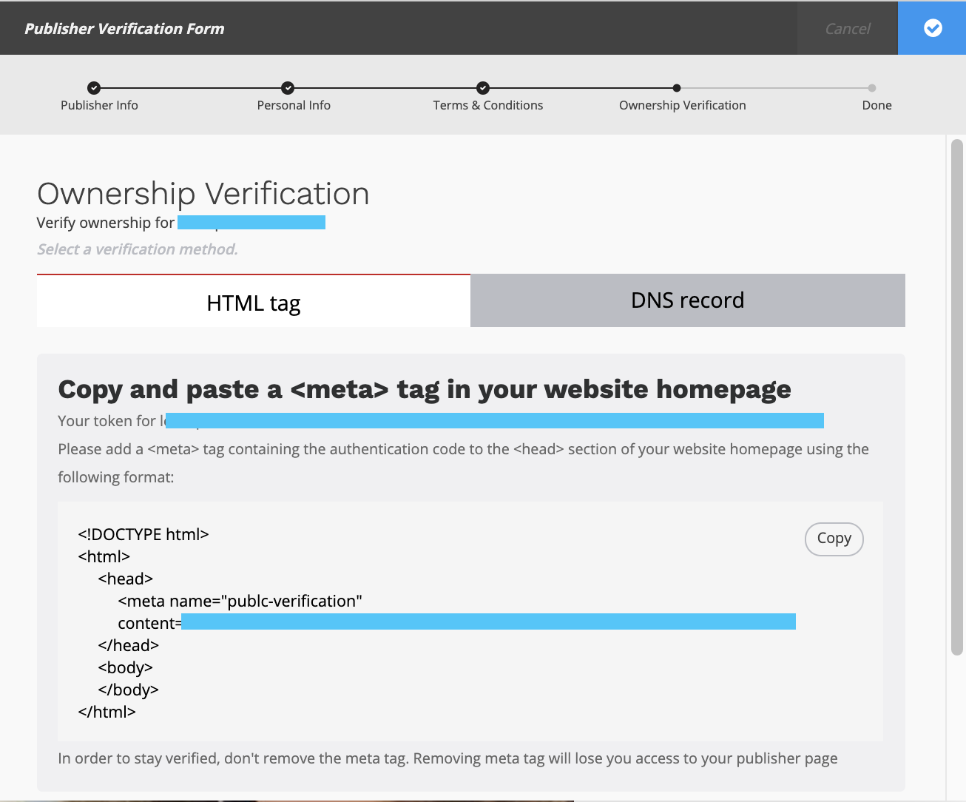The width and height of the screenshot is (966, 802).
Task: Jump to the Done step label
Action: coord(877,105)
